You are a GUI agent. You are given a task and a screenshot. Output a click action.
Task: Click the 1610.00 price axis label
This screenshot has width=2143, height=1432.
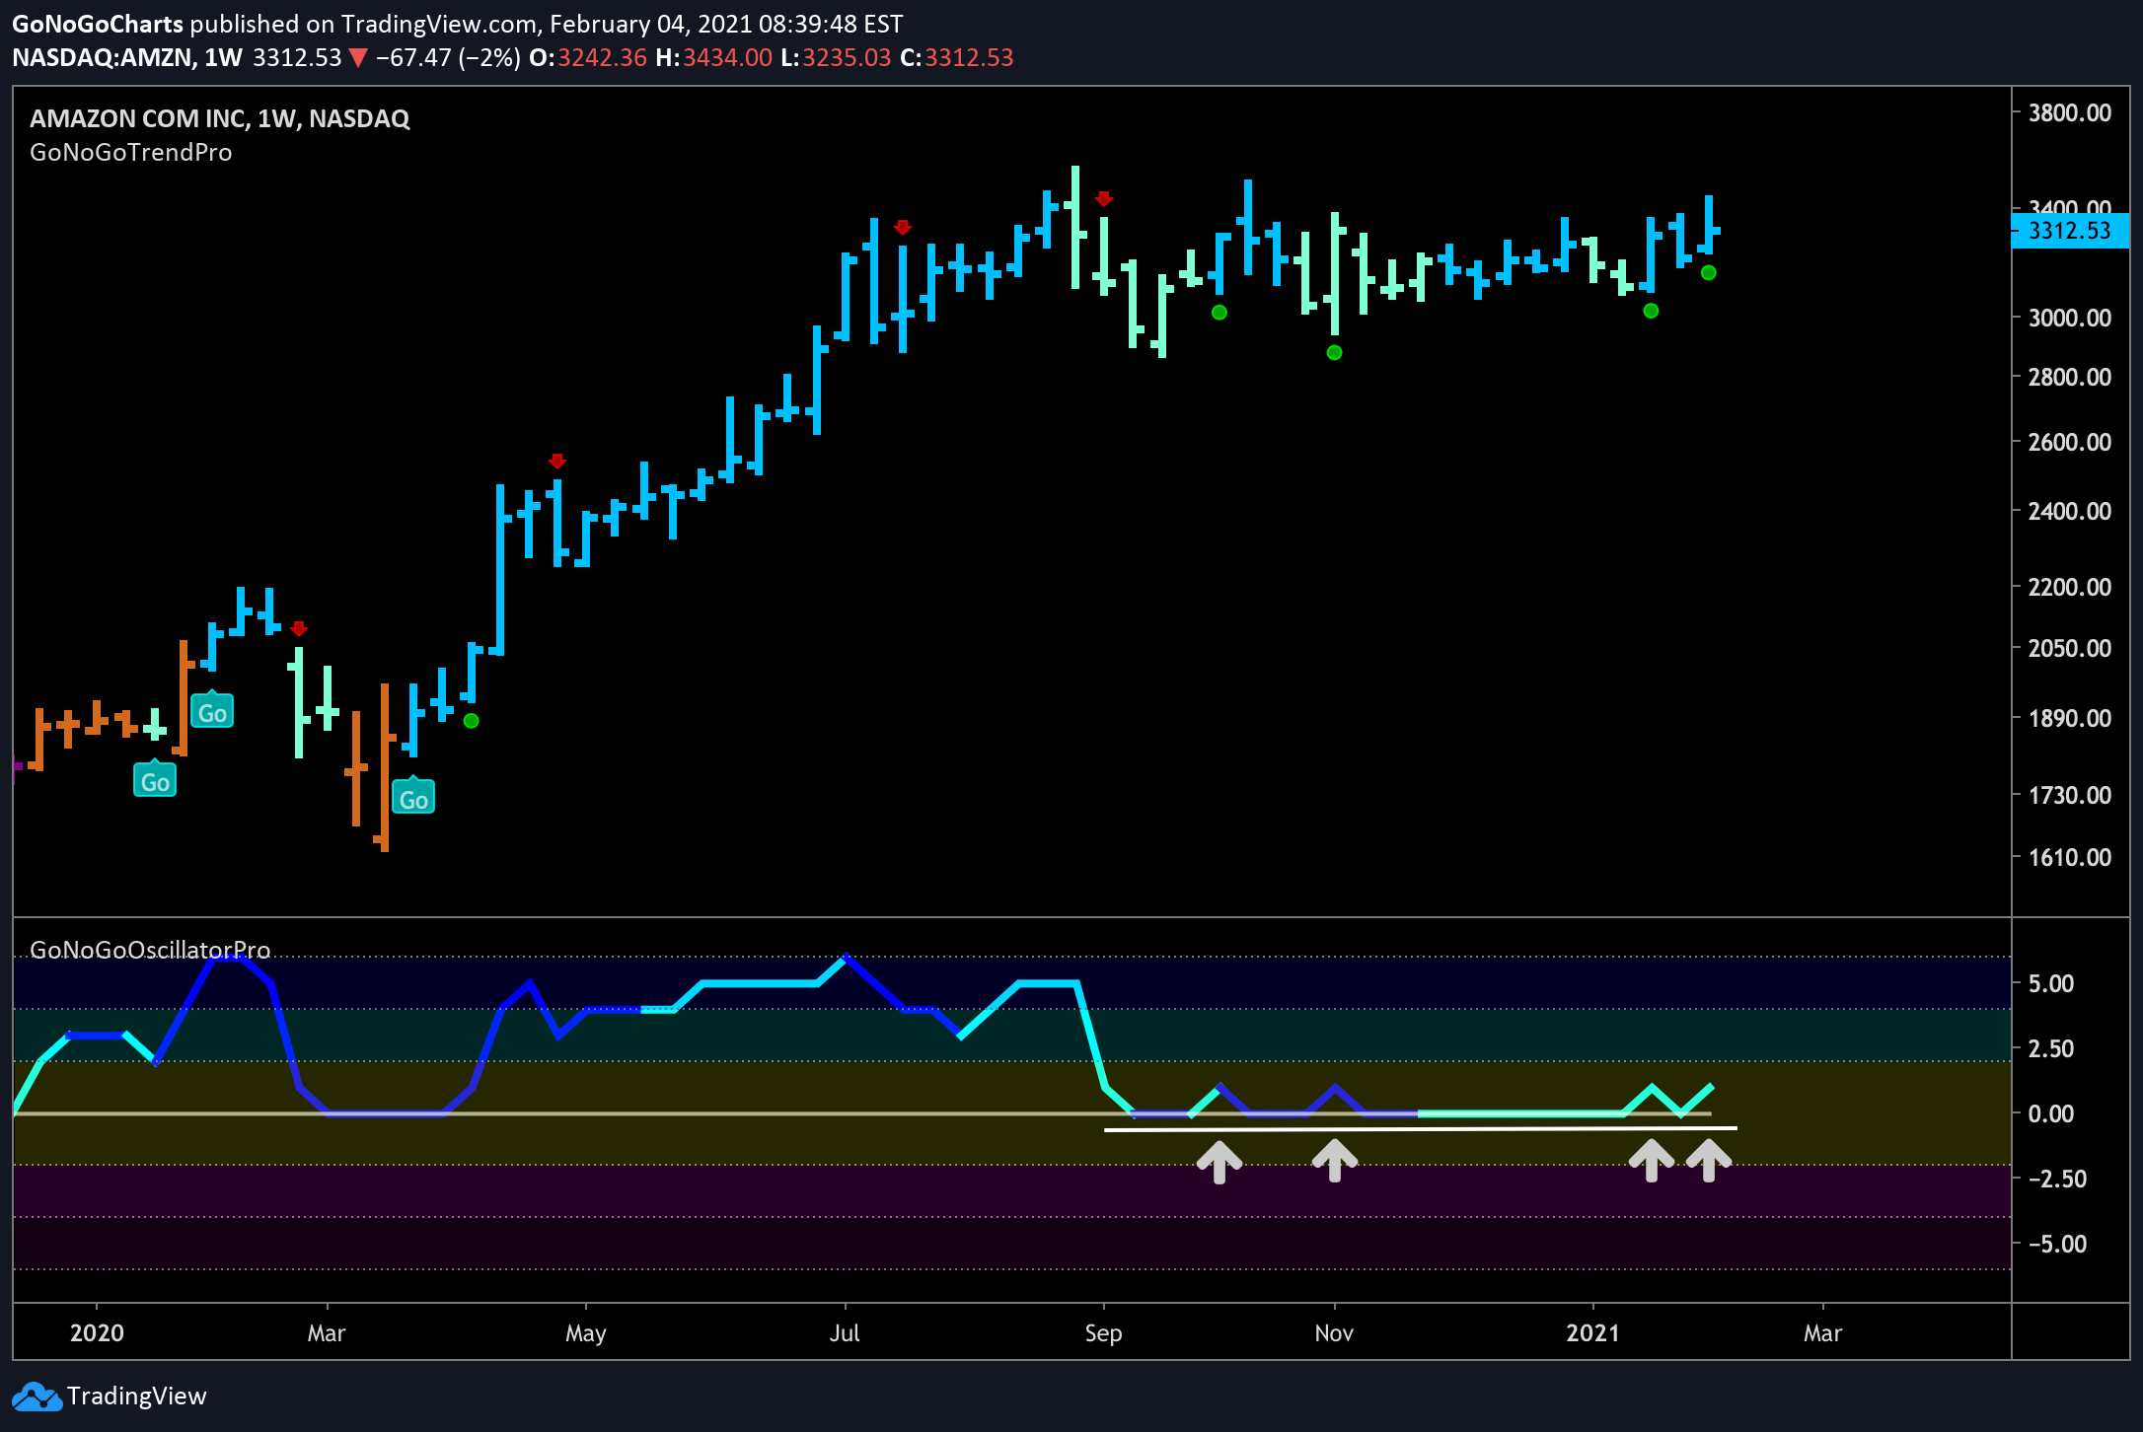point(2069,857)
